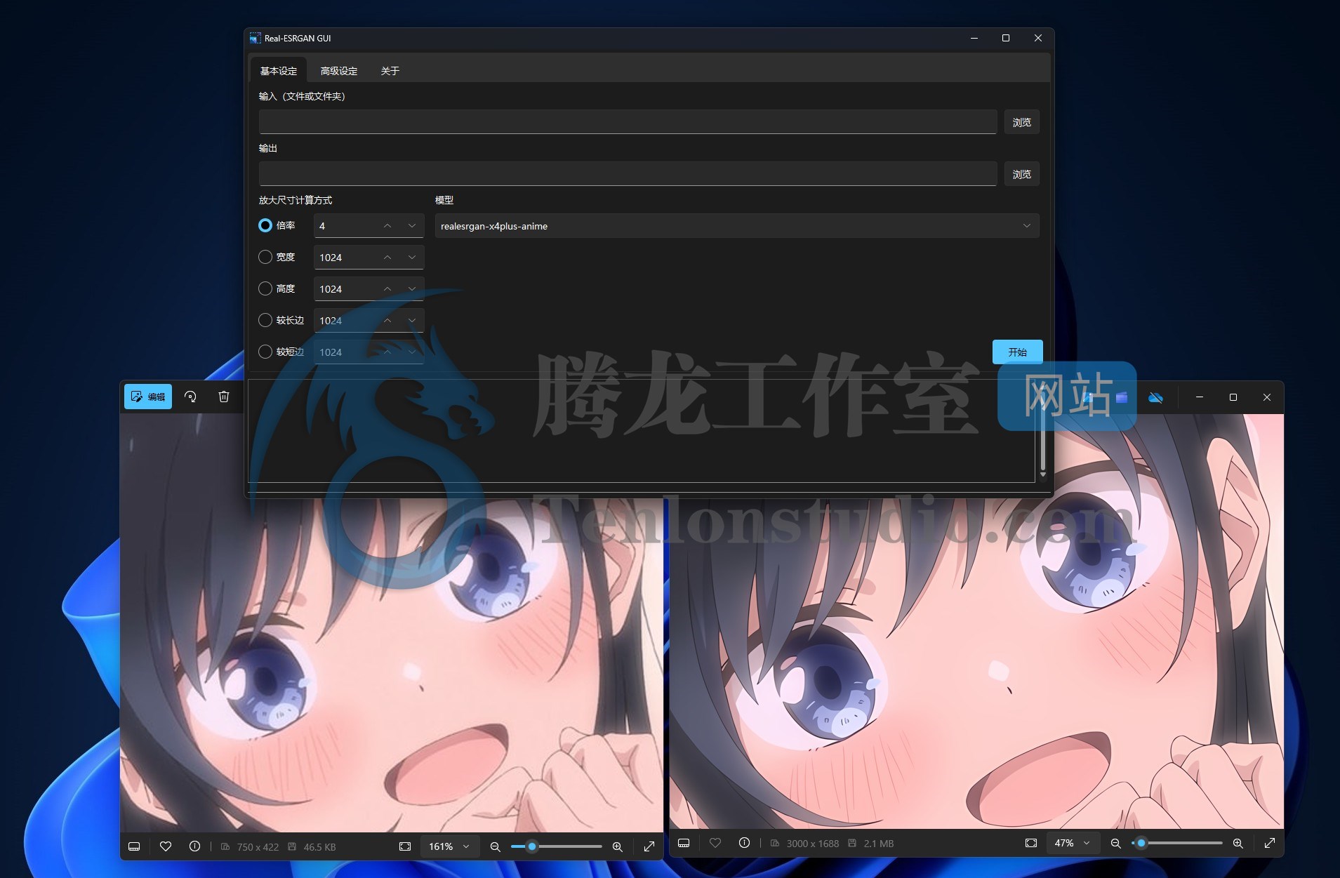This screenshot has width=1340, height=878.
Task: Fit image to window beside 47%
Action: tap(1031, 843)
